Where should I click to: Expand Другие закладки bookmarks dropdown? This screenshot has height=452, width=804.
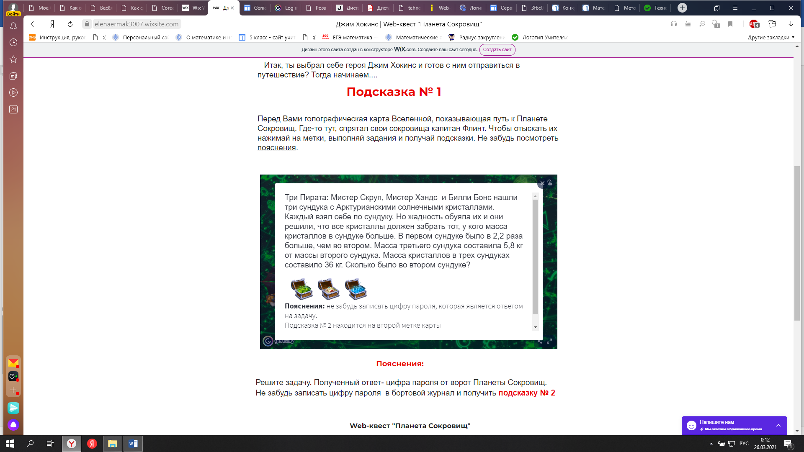click(771, 37)
